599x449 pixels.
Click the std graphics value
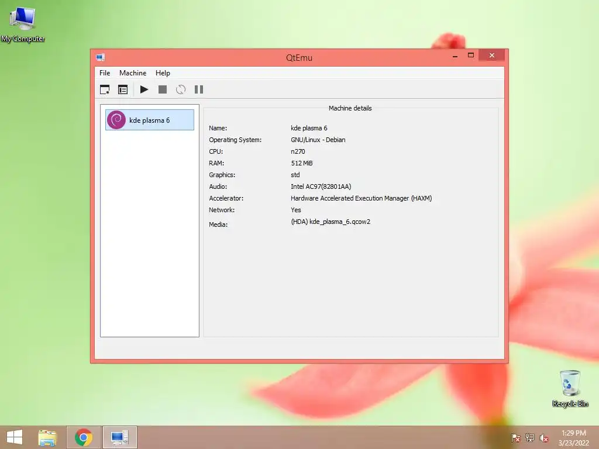(295, 175)
